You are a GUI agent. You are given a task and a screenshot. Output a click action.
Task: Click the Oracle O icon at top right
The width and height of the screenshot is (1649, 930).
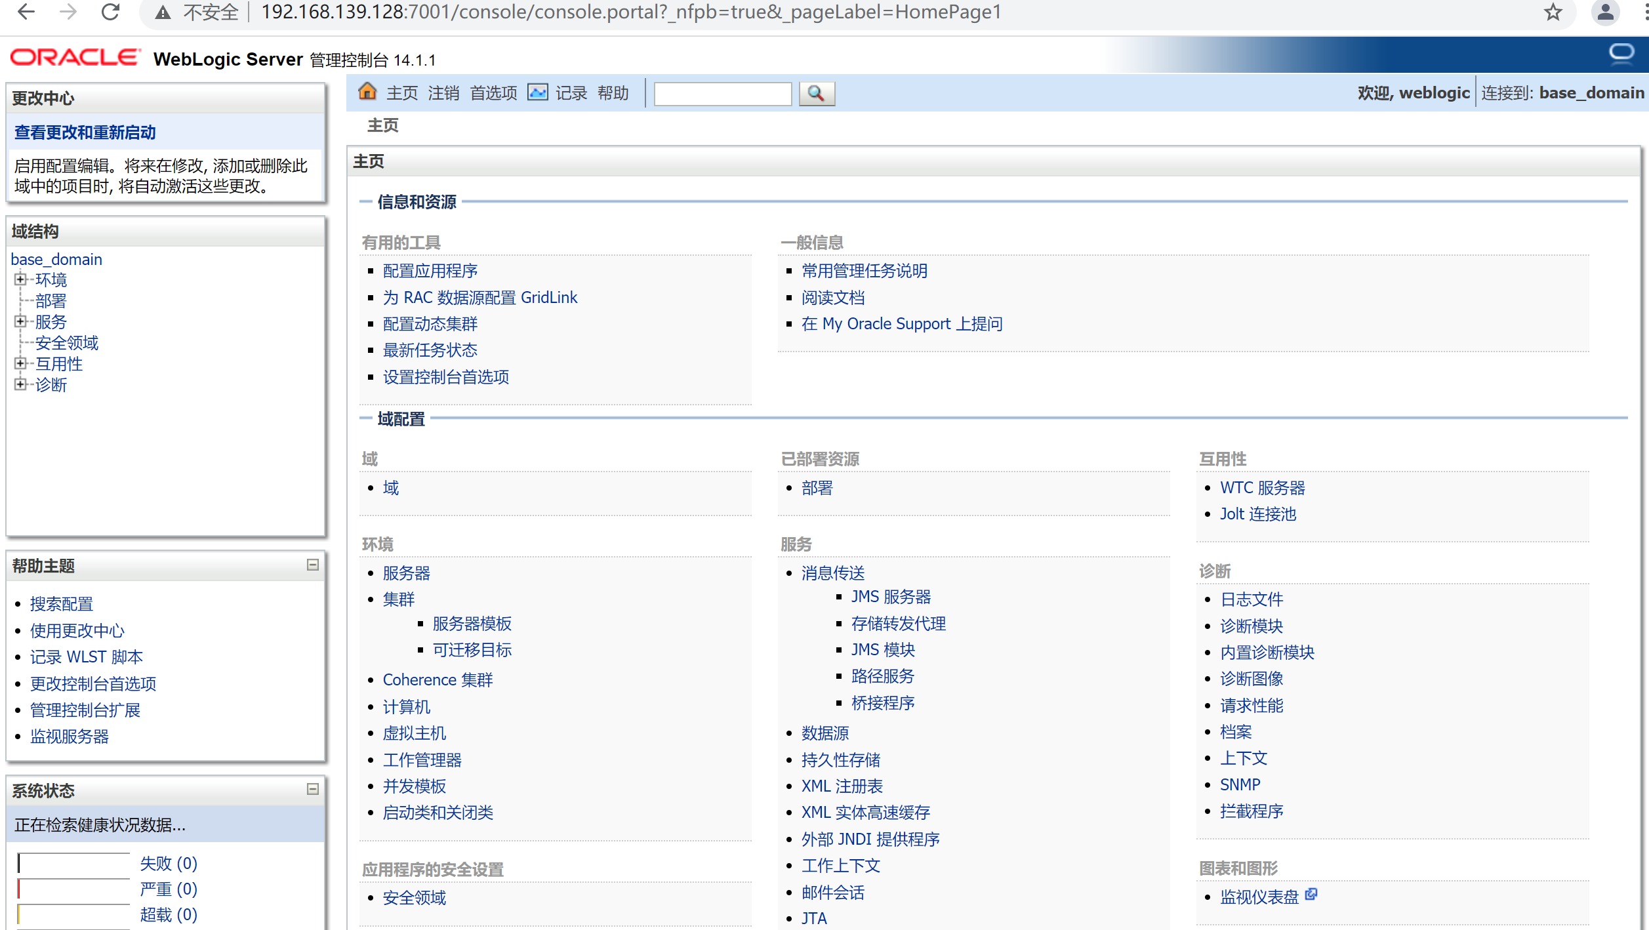pos(1621,54)
